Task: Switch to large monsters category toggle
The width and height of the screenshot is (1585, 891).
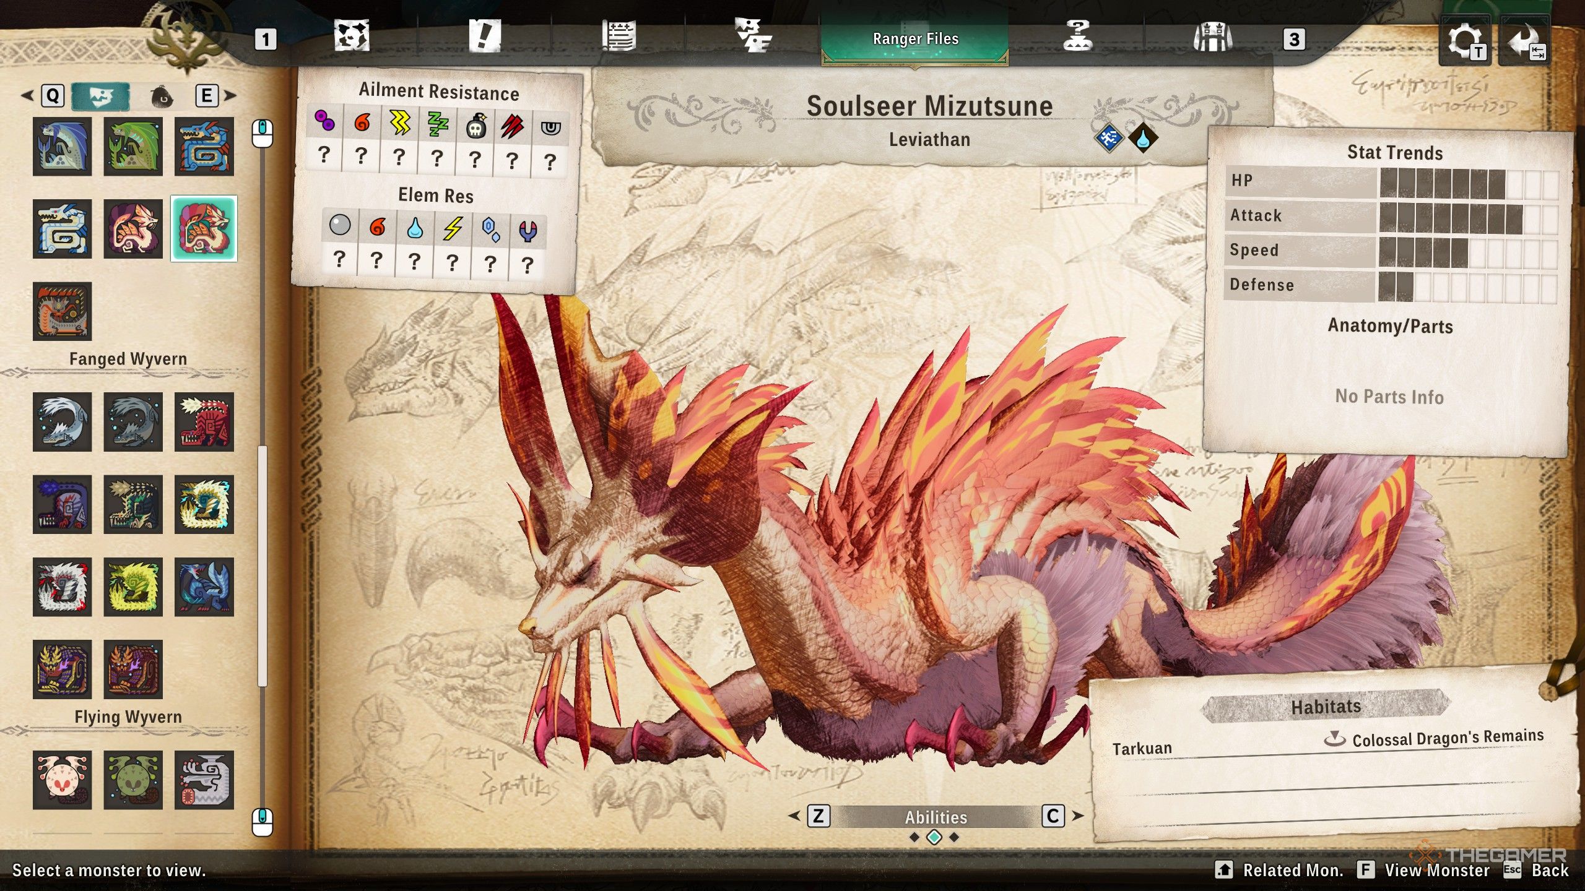Action: [100, 96]
